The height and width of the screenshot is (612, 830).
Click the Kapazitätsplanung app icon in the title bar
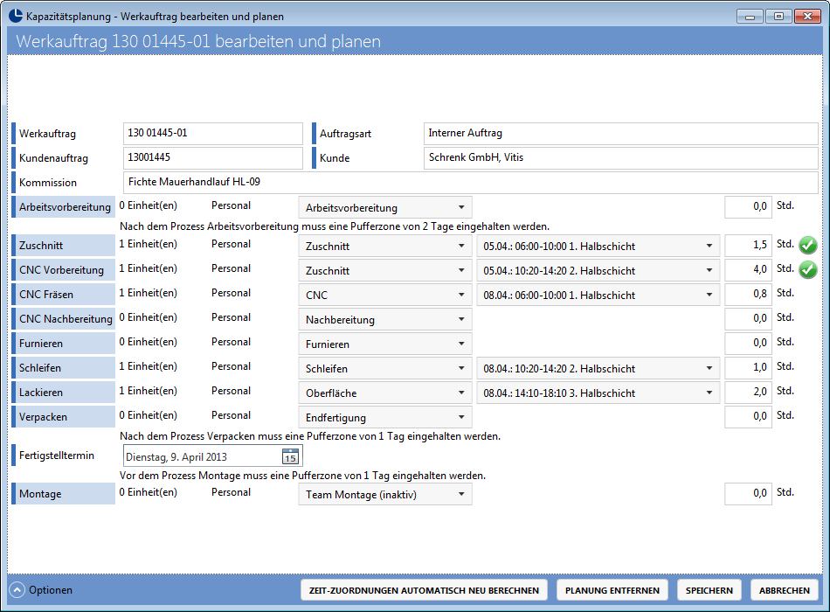[x=16, y=16]
